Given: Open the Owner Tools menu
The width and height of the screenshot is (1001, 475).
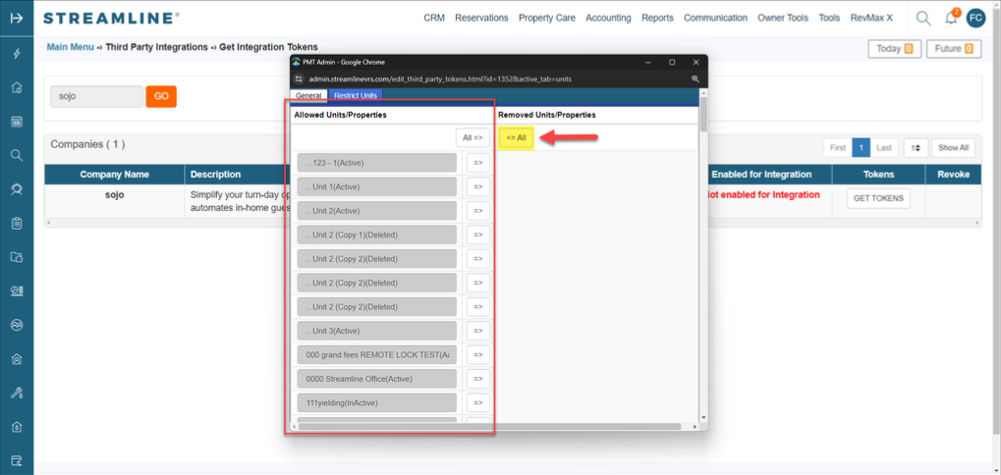Looking at the screenshot, I should click(783, 18).
